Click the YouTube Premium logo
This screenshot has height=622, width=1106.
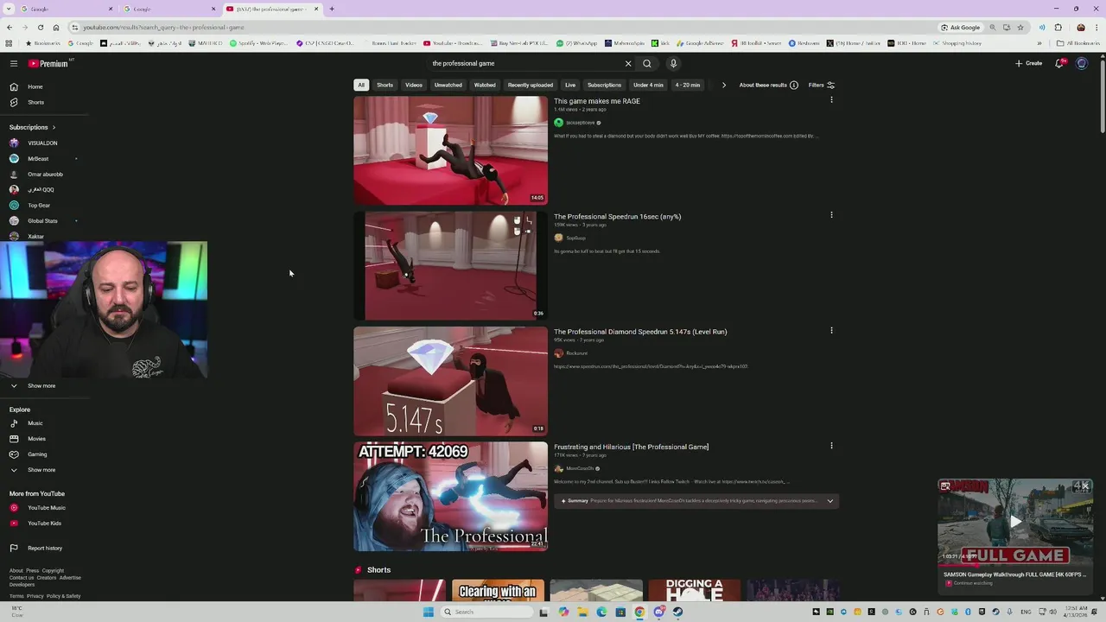tap(49, 63)
